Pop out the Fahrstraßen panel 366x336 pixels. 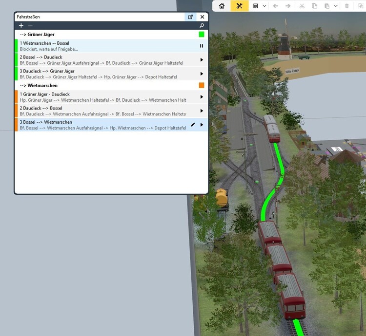(190, 17)
